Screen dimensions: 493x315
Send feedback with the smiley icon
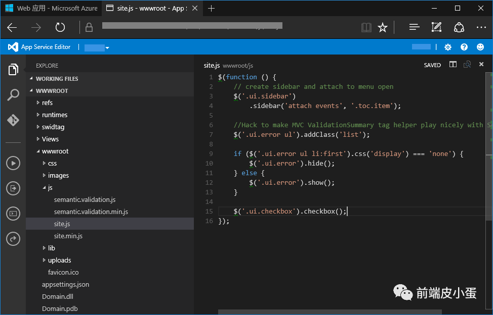480,47
